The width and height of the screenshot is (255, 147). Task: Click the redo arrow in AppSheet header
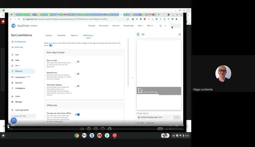pos(165,26)
